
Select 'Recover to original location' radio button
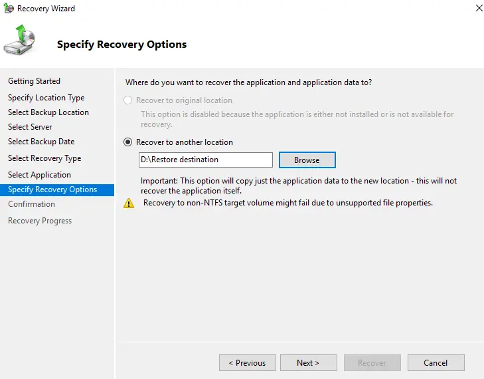click(x=128, y=100)
